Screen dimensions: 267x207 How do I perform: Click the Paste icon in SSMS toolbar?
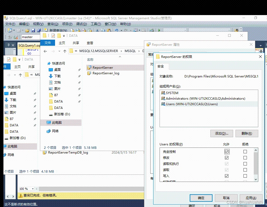coord(109,30)
